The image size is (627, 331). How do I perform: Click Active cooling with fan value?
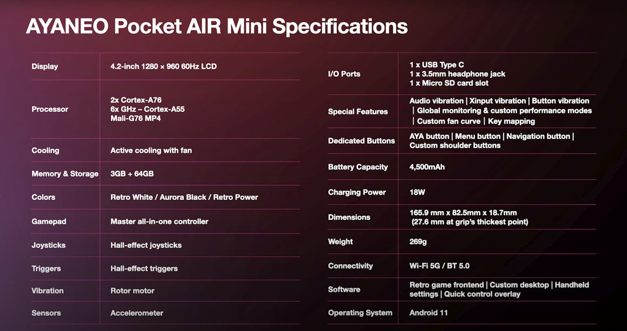click(x=151, y=150)
